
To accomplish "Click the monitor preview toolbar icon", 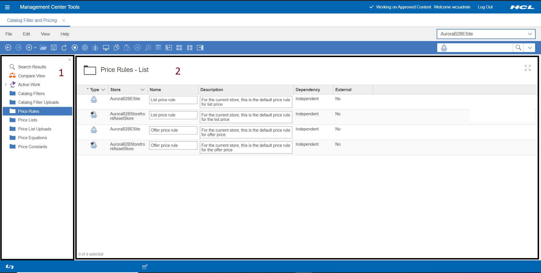I will 106,48.
